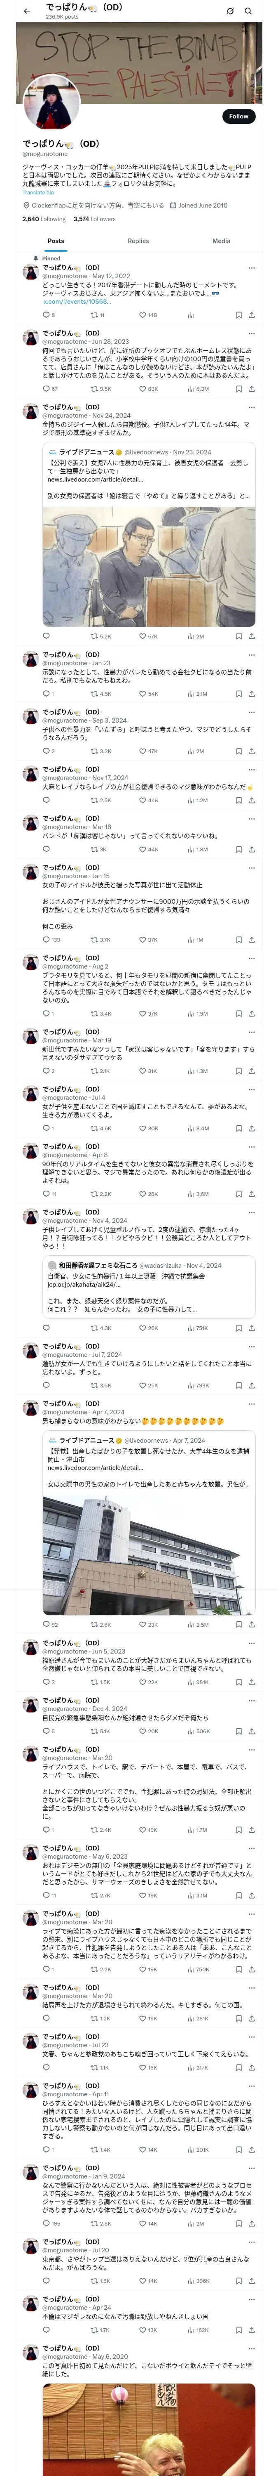Viewport: 278px width, 2476px height.
Task: Open search with the magnifier icon
Action: click(x=248, y=11)
